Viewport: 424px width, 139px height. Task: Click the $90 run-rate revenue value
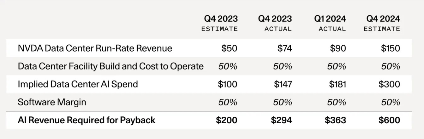338,48
